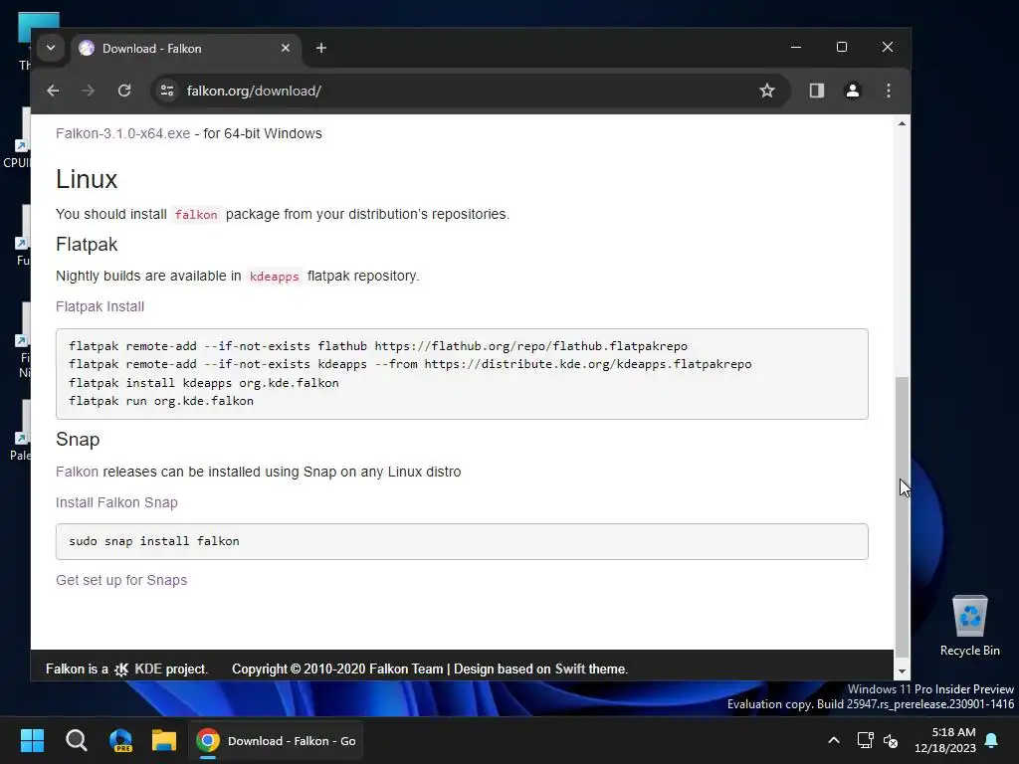Launch Edge preview from the taskbar
Image resolution: width=1019 pixels, height=764 pixels.
[x=120, y=740]
